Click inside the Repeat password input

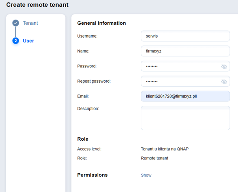pos(179,81)
